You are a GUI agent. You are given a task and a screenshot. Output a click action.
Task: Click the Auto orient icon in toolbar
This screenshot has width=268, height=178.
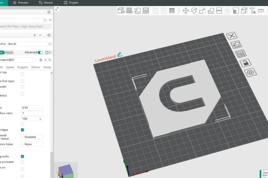point(137,10)
